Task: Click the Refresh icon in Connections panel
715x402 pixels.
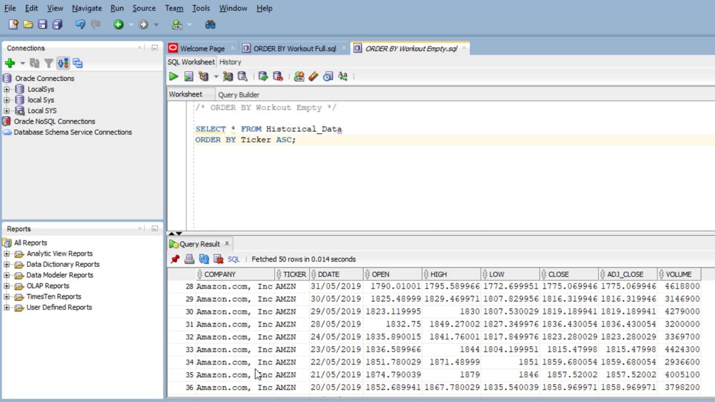Action: click(x=35, y=63)
